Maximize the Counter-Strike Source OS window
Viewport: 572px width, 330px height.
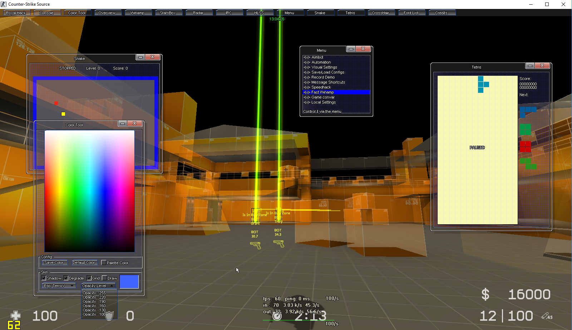tap(547, 4)
